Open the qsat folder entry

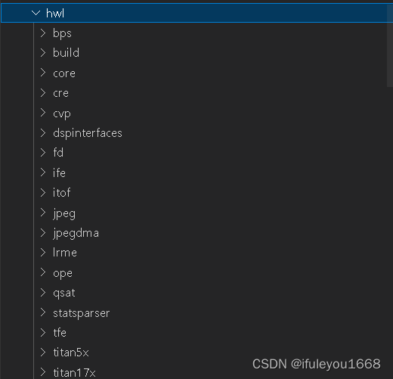[64, 293]
